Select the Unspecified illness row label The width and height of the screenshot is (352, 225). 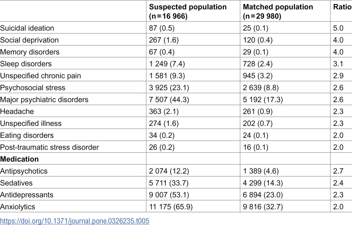coord(31,123)
